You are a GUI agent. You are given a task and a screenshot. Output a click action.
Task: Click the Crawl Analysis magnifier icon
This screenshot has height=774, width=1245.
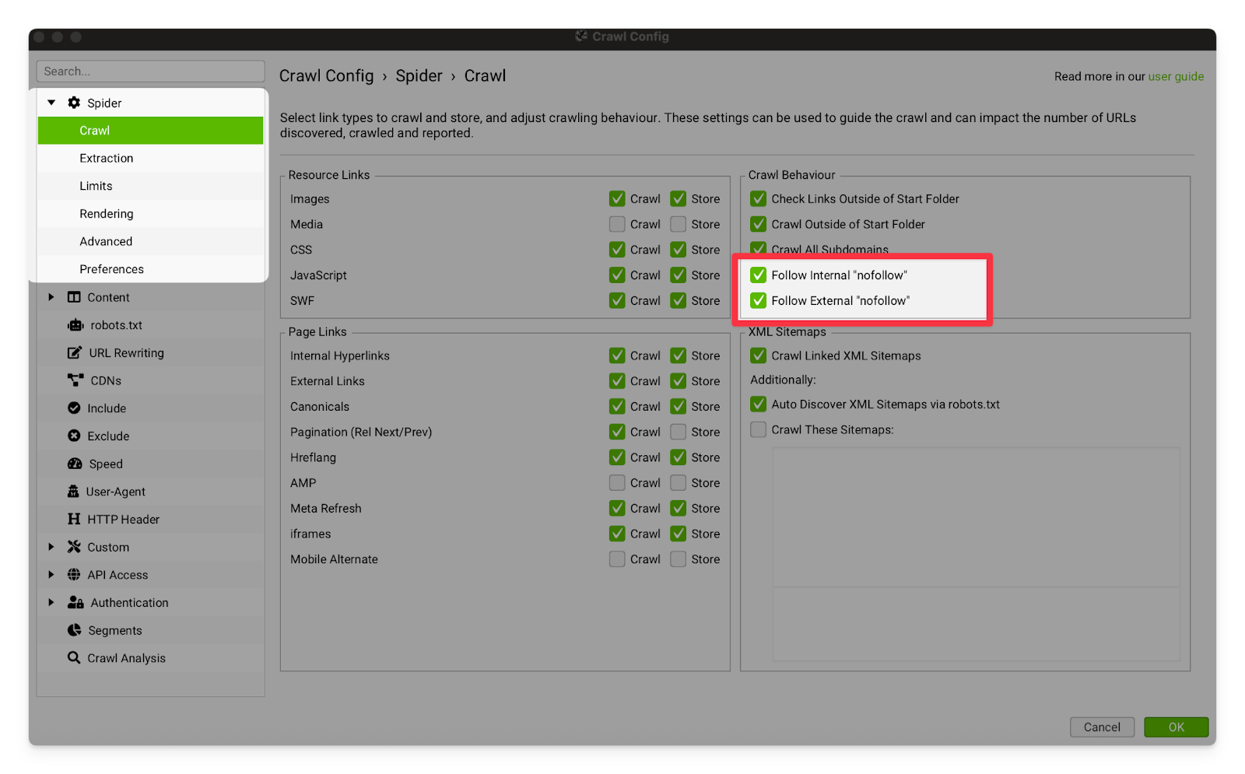[x=74, y=658]
